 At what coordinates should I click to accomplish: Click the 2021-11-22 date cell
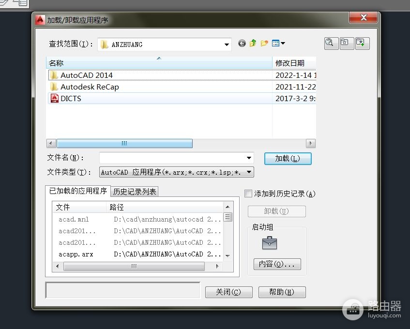(295, 87)
